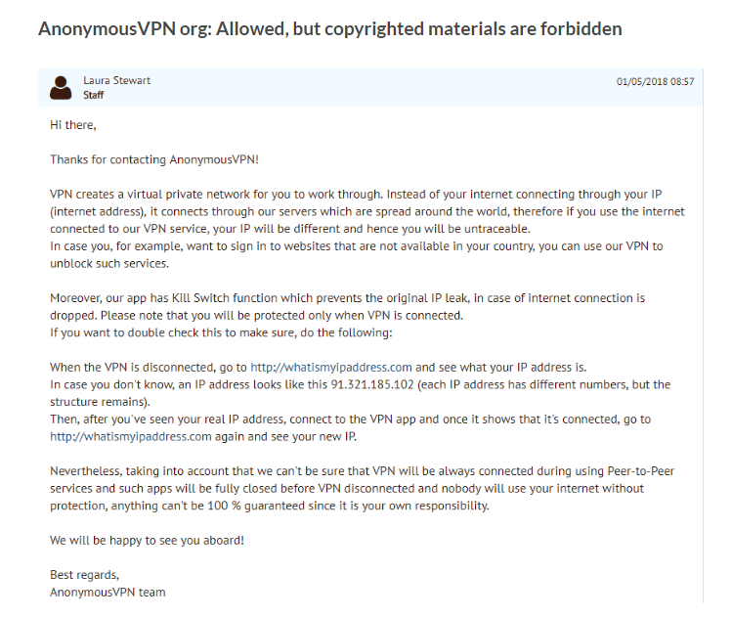Click the 'Hi there,' greeting line
This screenshot has height=618, width=732.
73,125
